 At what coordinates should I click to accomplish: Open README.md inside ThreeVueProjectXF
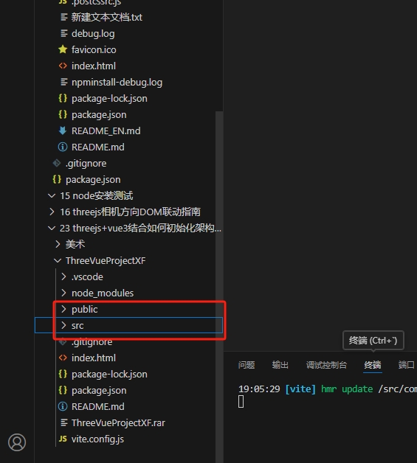tap(98, 406)
